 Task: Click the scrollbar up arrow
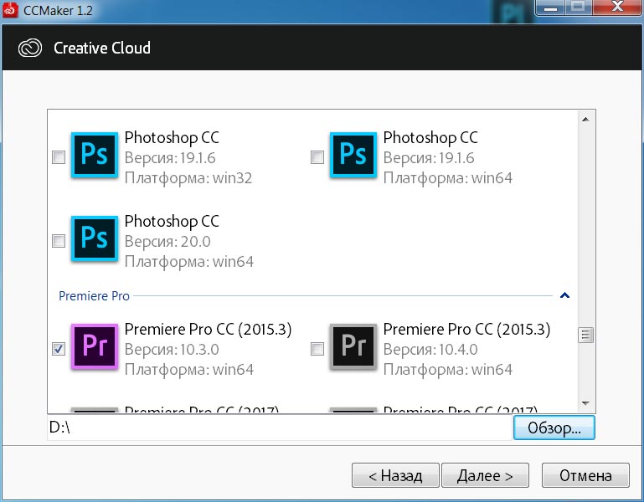(x=585, y=120)
